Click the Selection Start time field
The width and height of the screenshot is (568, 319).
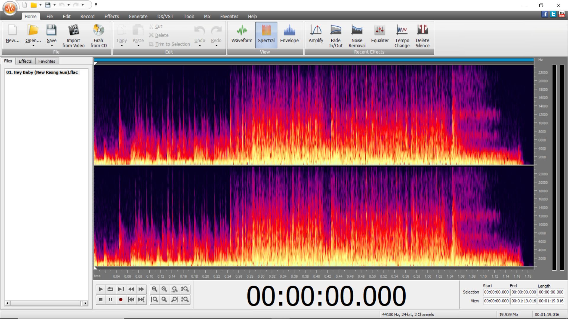pyautogui.click(x=496, y=292)
